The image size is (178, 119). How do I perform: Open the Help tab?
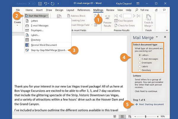pyautogui.click(x=128, y=10)
